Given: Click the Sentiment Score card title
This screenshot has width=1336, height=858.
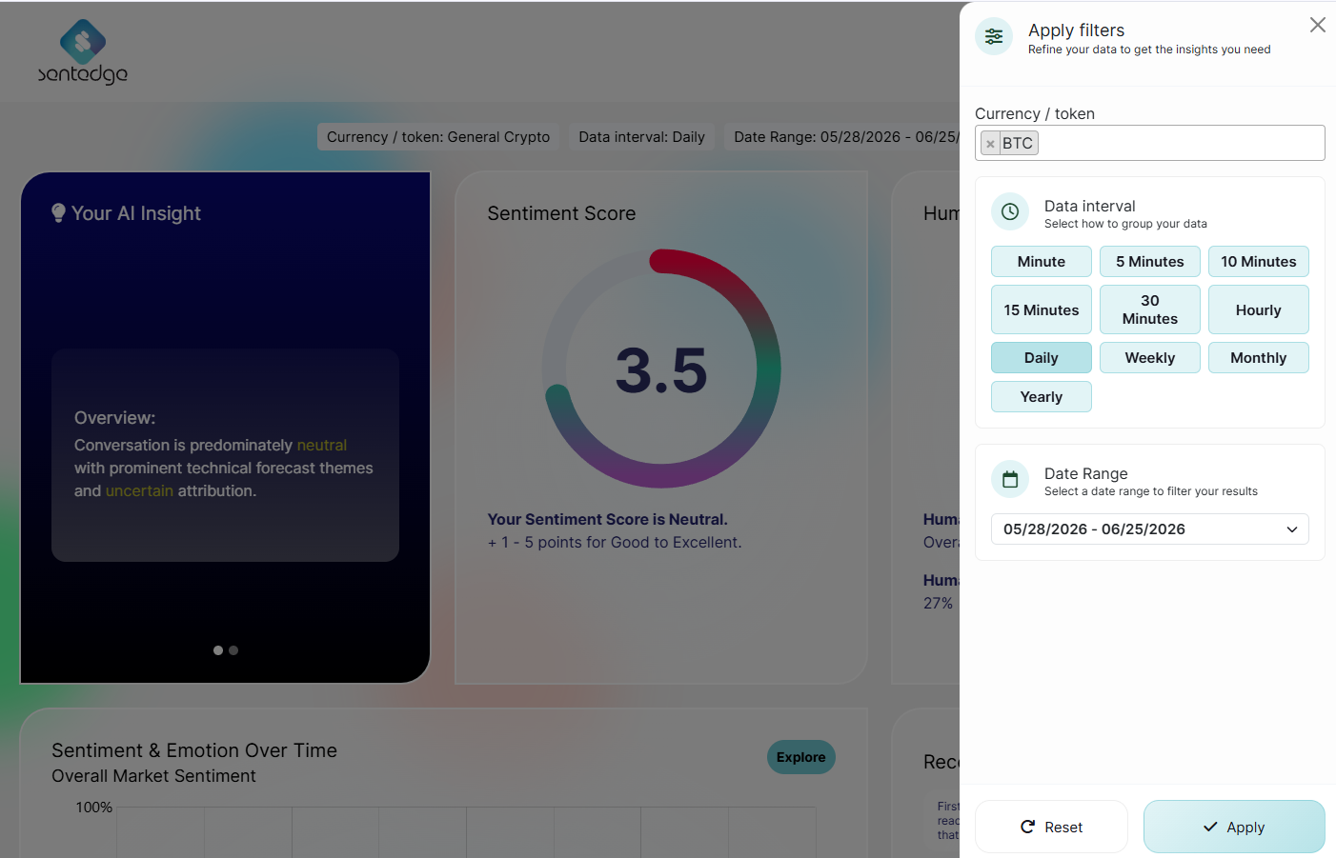Looking at the screenshot, I should [561, 213].
